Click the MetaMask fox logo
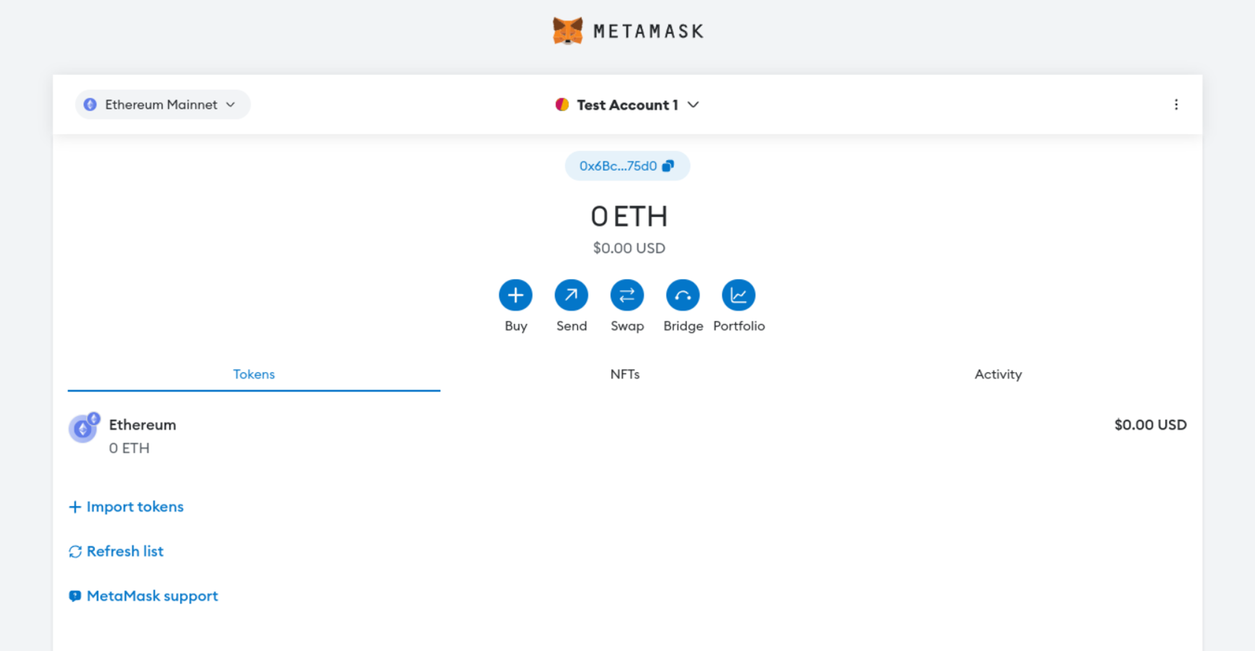The width and height of the screenshot is (1255, 651). [567, 31]
